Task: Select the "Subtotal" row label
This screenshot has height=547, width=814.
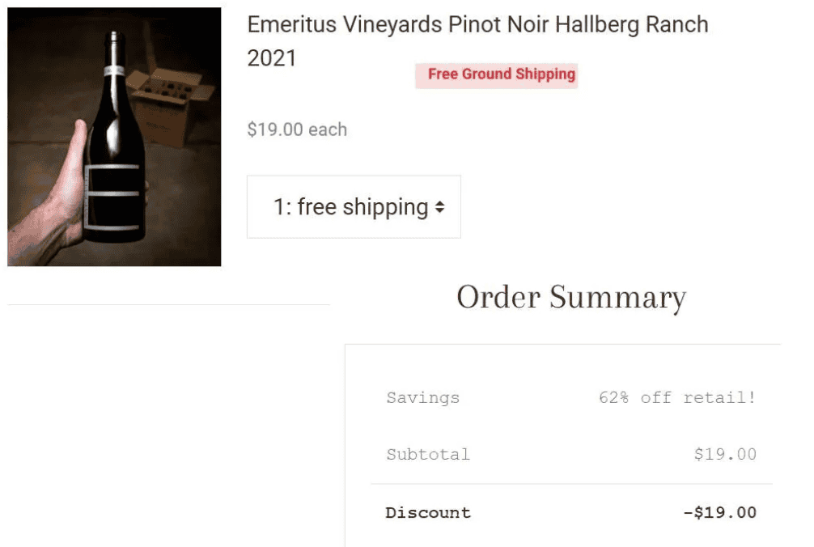Action: click(x=427, y=455)
